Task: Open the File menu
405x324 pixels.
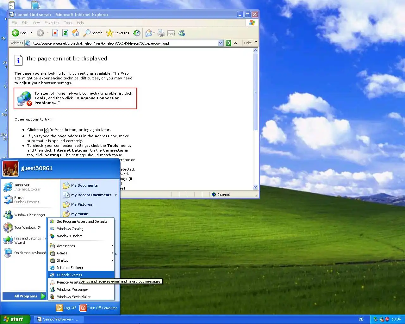Action: (x=14, y=23)
